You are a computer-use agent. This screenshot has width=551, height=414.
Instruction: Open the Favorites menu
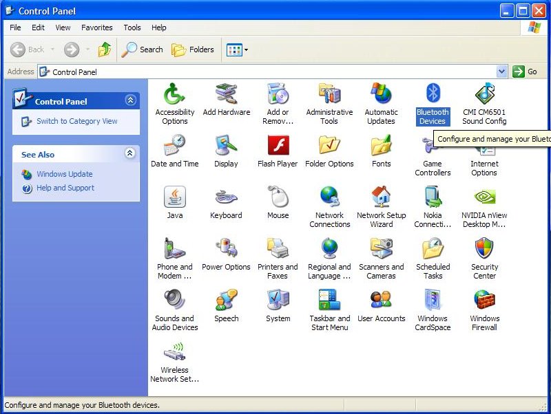(x=97, y=28)
